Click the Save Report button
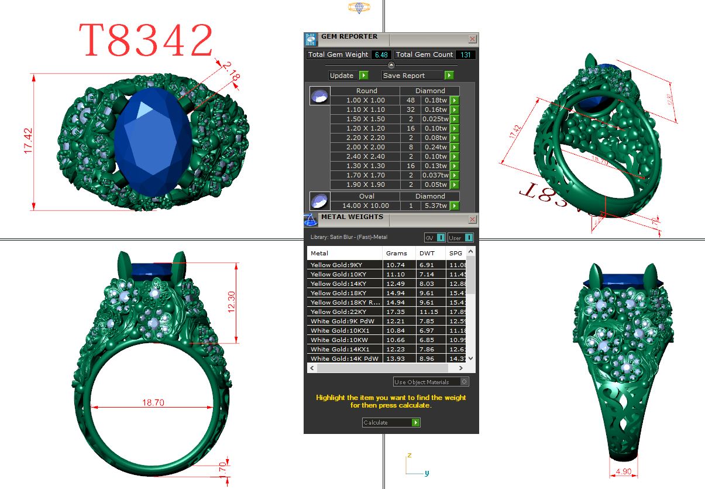Image resolution: width=705 pixels, height=489 pixels. coord(418,76)
